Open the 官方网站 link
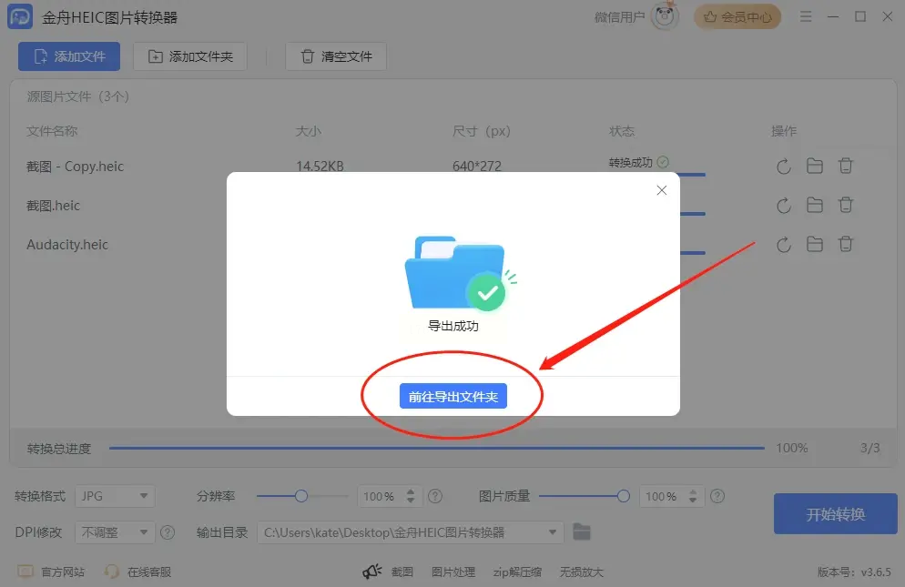This screenshot has height=587, width=905. (63, 572)
